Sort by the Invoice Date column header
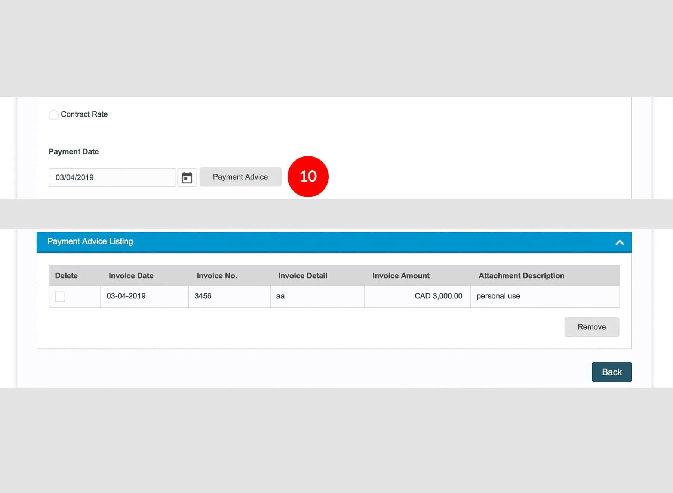The height and width of the screenshot is (493, 673). click(131, 276)
